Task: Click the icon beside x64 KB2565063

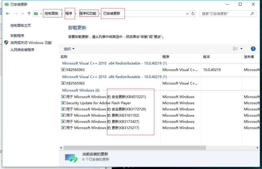Action: (63, 70)
